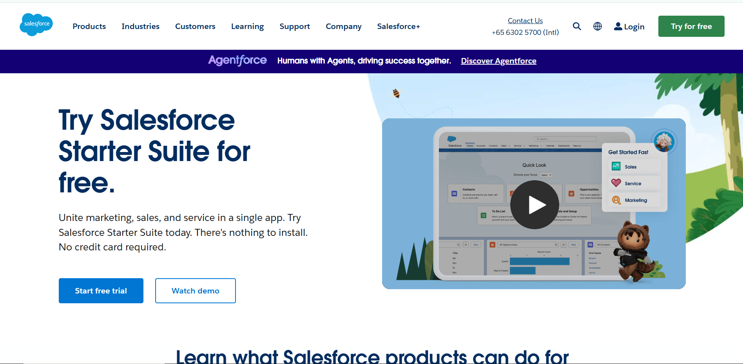Screen dimensions: 743x364
Task: Open the Learning menu
Action: [247, 26]
